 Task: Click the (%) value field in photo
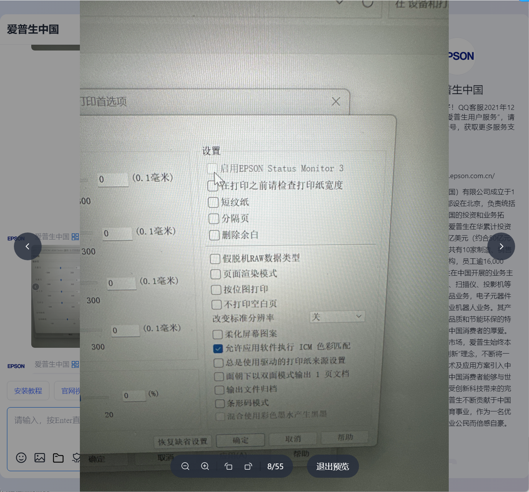tap(134, 396)
